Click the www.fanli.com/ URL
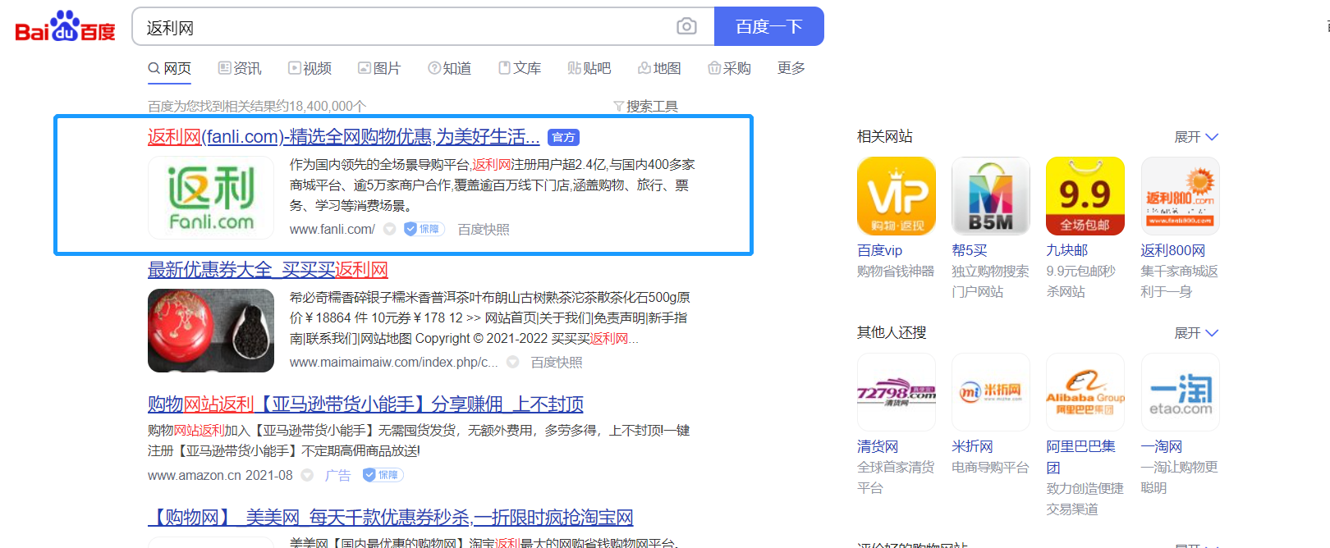Image resolution: width=1330 pixels, height=548 pixels. (332, 229)
